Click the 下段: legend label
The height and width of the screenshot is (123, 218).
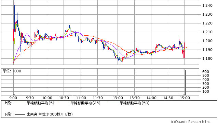(x=8, y=114)
